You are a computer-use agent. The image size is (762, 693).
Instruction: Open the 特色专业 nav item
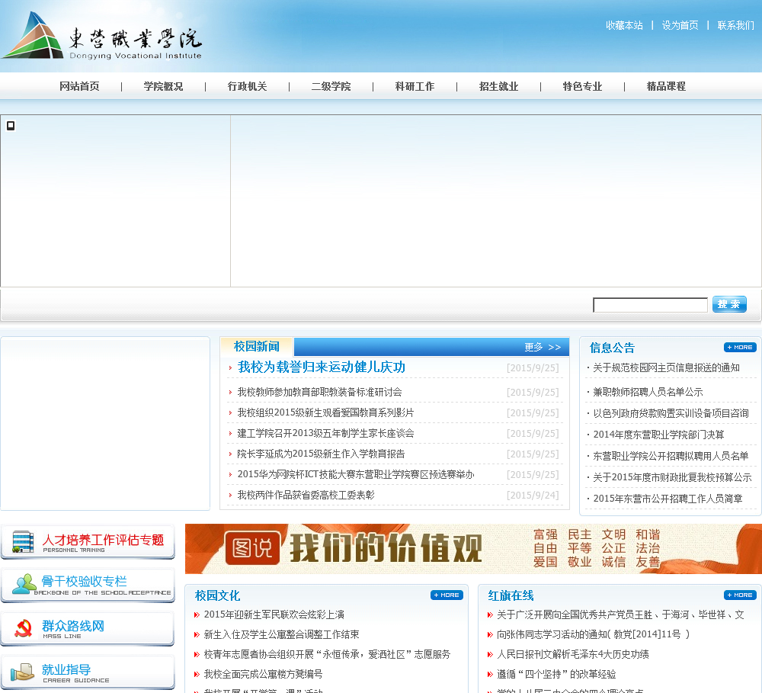pyautogui.click(x=582, y=87)
